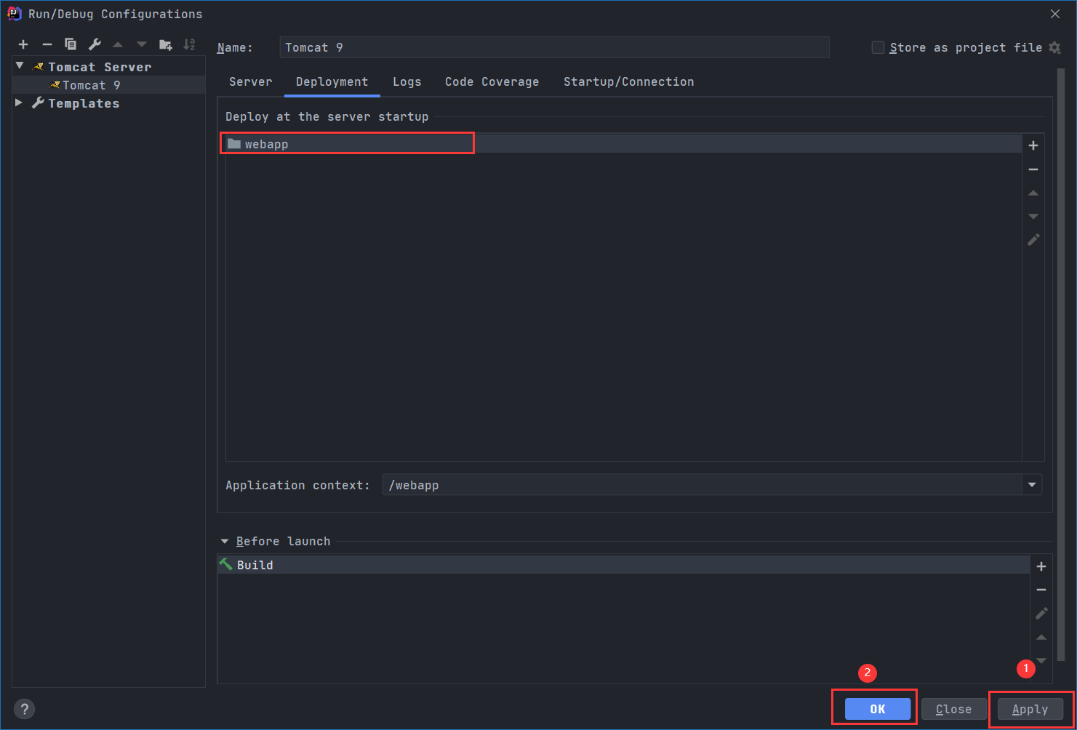The image size is (1077, 730).
Task: Close the Run/Debug Configurations dialog
Action: tap(1055, 14)
